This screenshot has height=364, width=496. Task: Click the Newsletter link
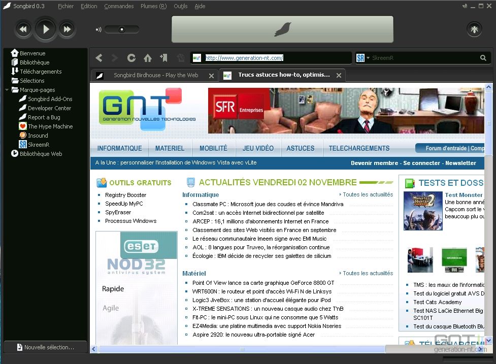click(460, 163)
